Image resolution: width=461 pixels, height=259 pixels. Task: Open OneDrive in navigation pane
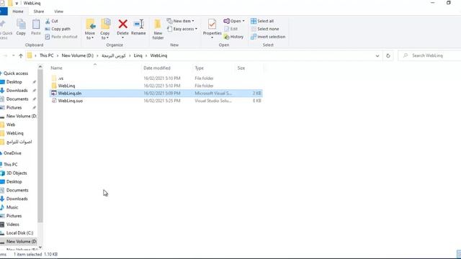tap(12, 153)
